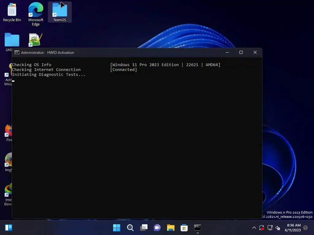
Task: Open the Widgets panel in taskbar
Action: (x=9, y=228)
